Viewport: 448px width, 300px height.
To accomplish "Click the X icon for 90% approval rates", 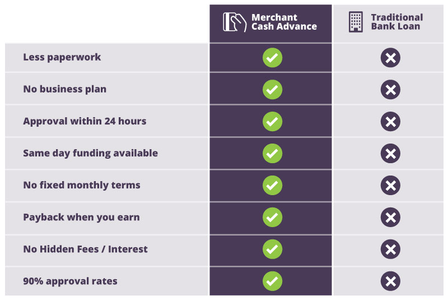I will coord(390,281).
